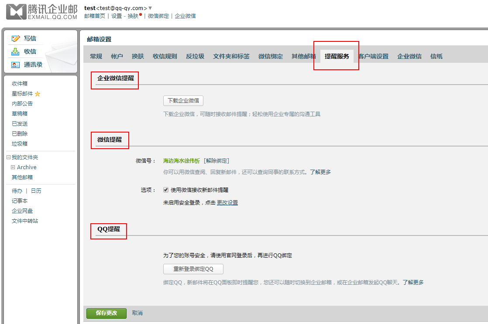The height and width of the screenshot is (324, 488).
Task: Open 记事本 in the sidebar
Action: pyautogui.click(x=20, y=201)
